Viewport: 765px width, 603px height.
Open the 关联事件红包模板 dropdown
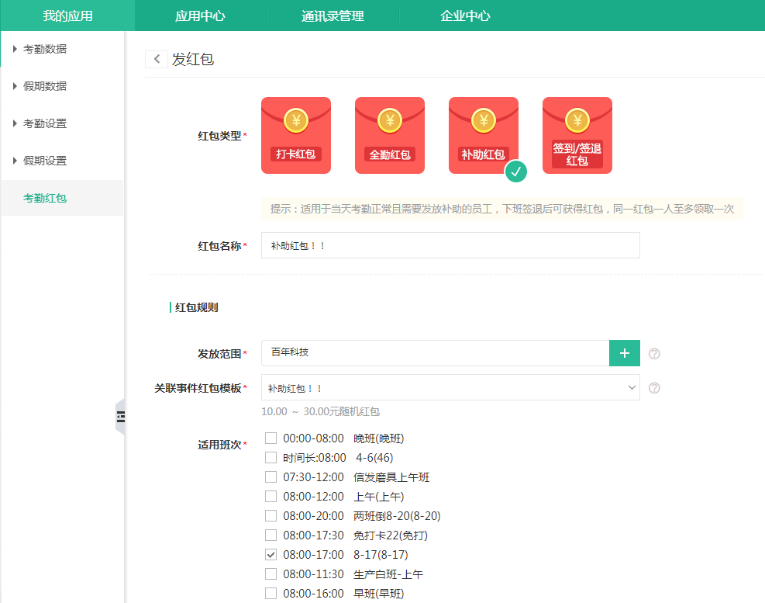pyautogui.click(x=450, y=387)
